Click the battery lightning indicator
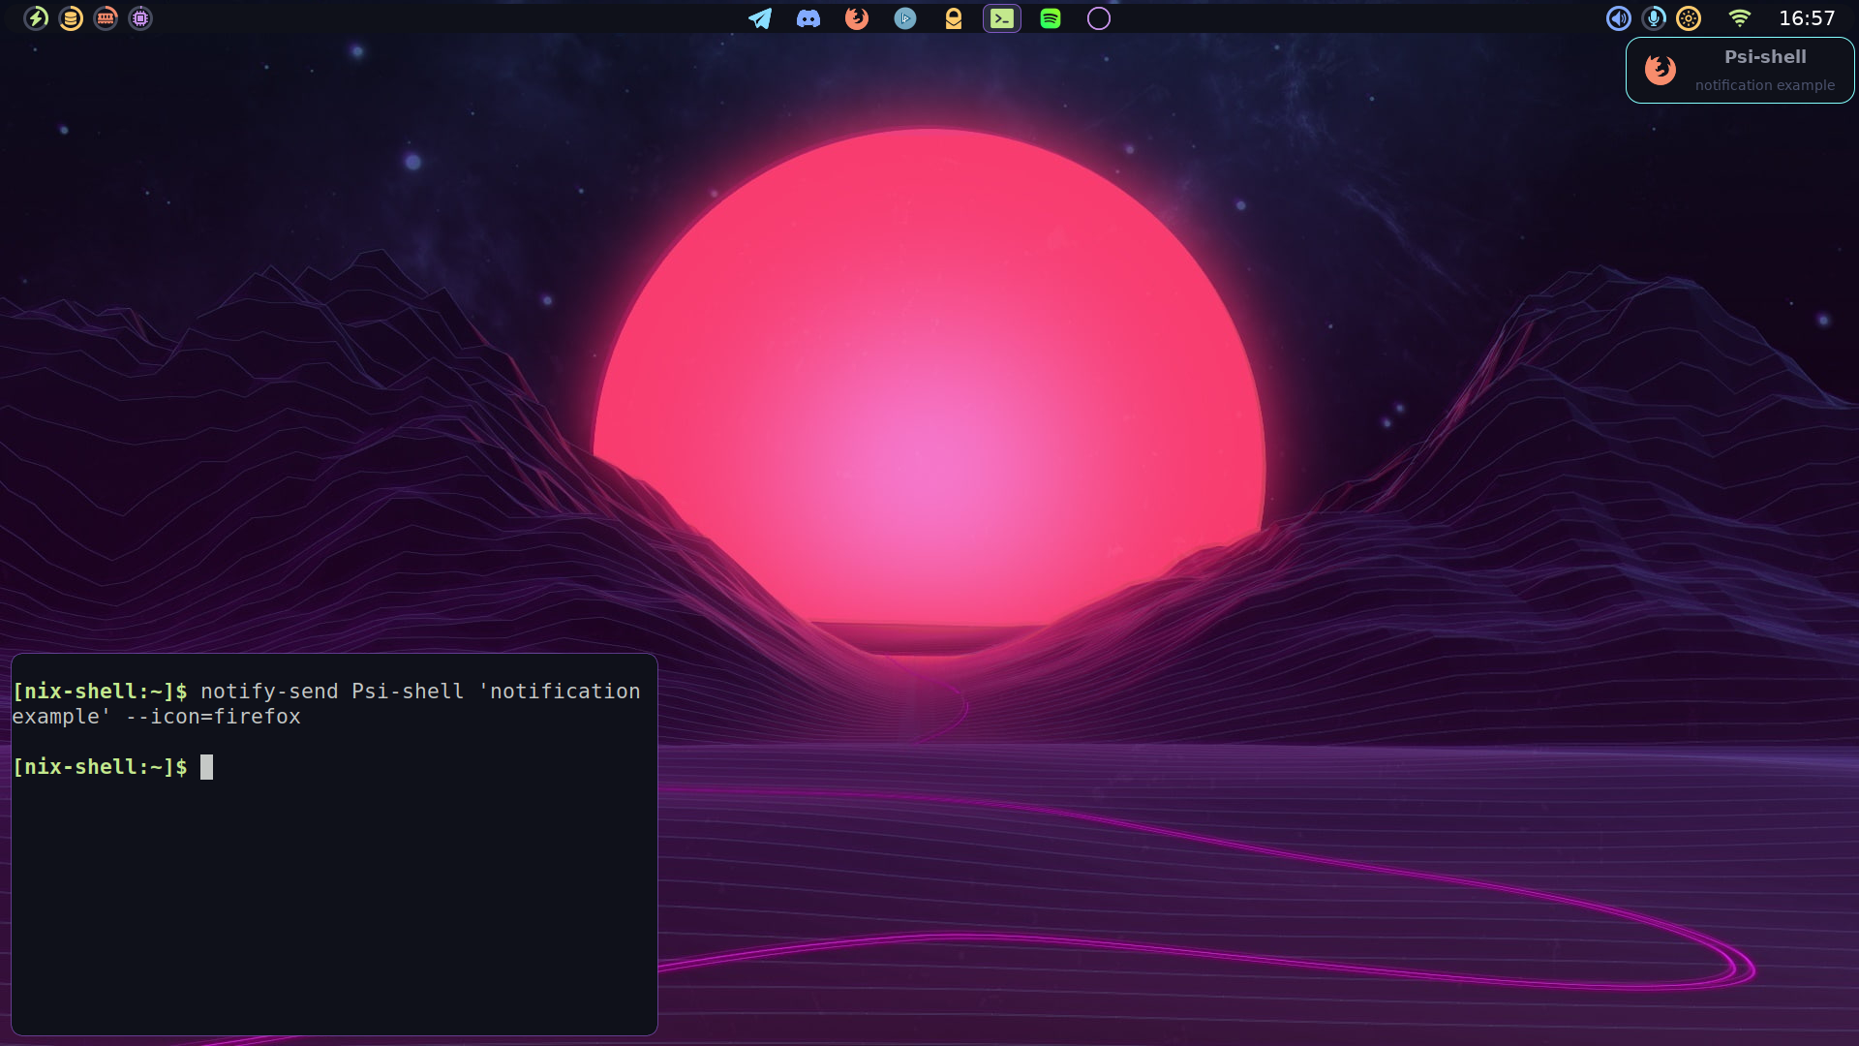The image size is (1859, 1046). tap(36, 18)
